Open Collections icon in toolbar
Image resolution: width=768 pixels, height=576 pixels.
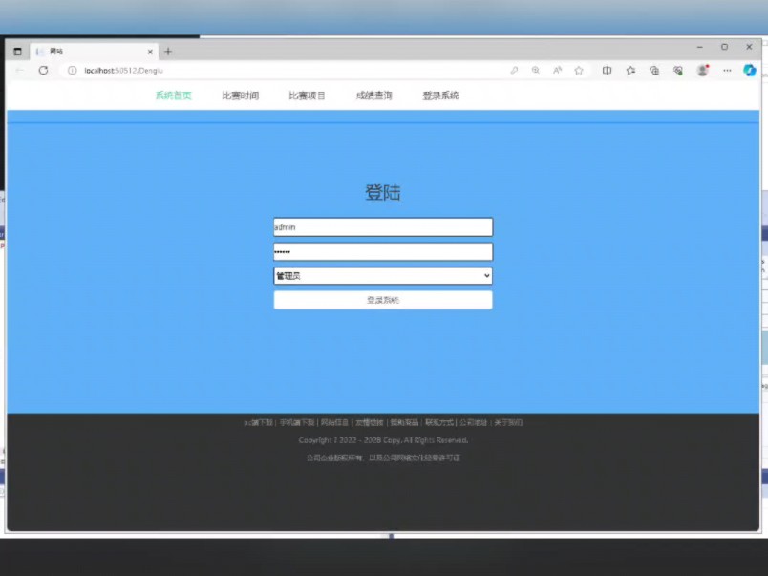coord(654,71)
